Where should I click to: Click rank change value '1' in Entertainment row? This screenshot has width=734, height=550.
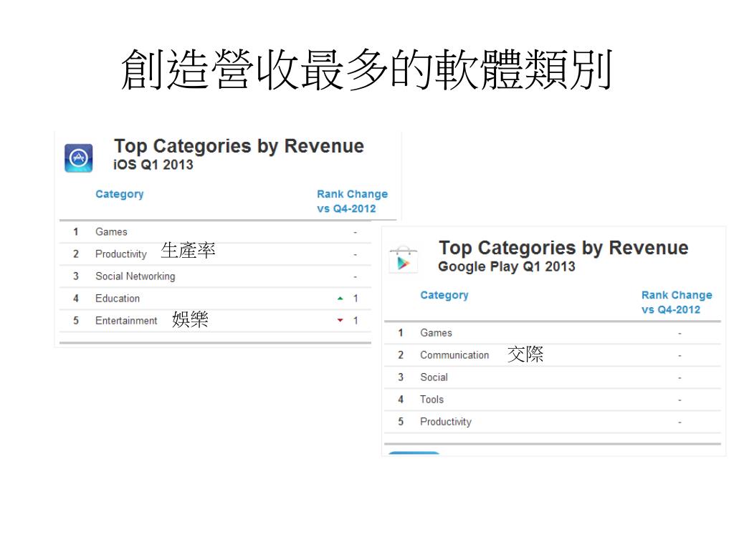pos(356,320)
